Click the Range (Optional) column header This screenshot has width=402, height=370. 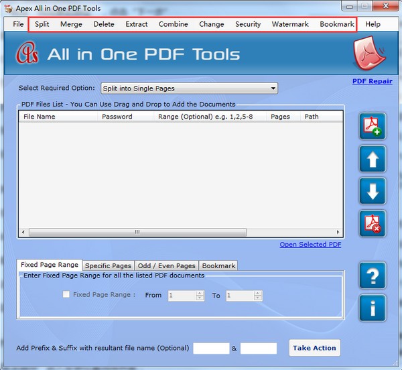click(x=210, y=117)
